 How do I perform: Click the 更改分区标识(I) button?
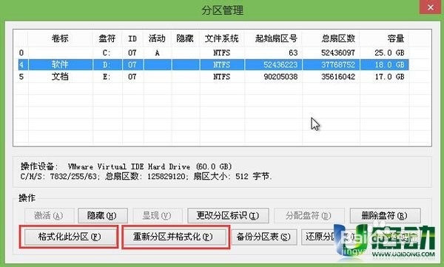(228, 216)
